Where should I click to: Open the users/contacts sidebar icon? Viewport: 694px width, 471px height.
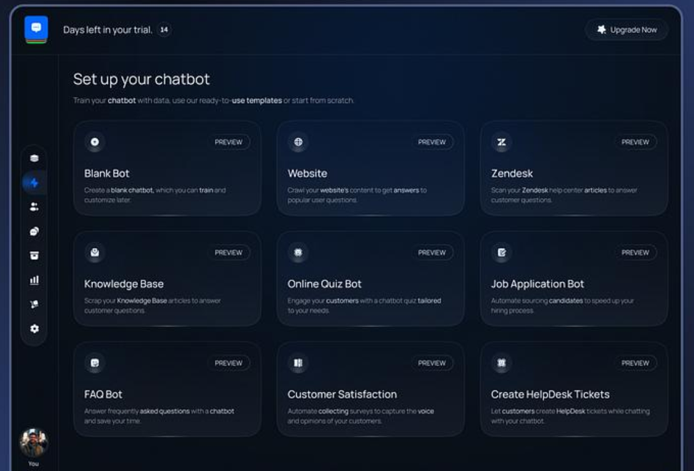click(34, 207)
